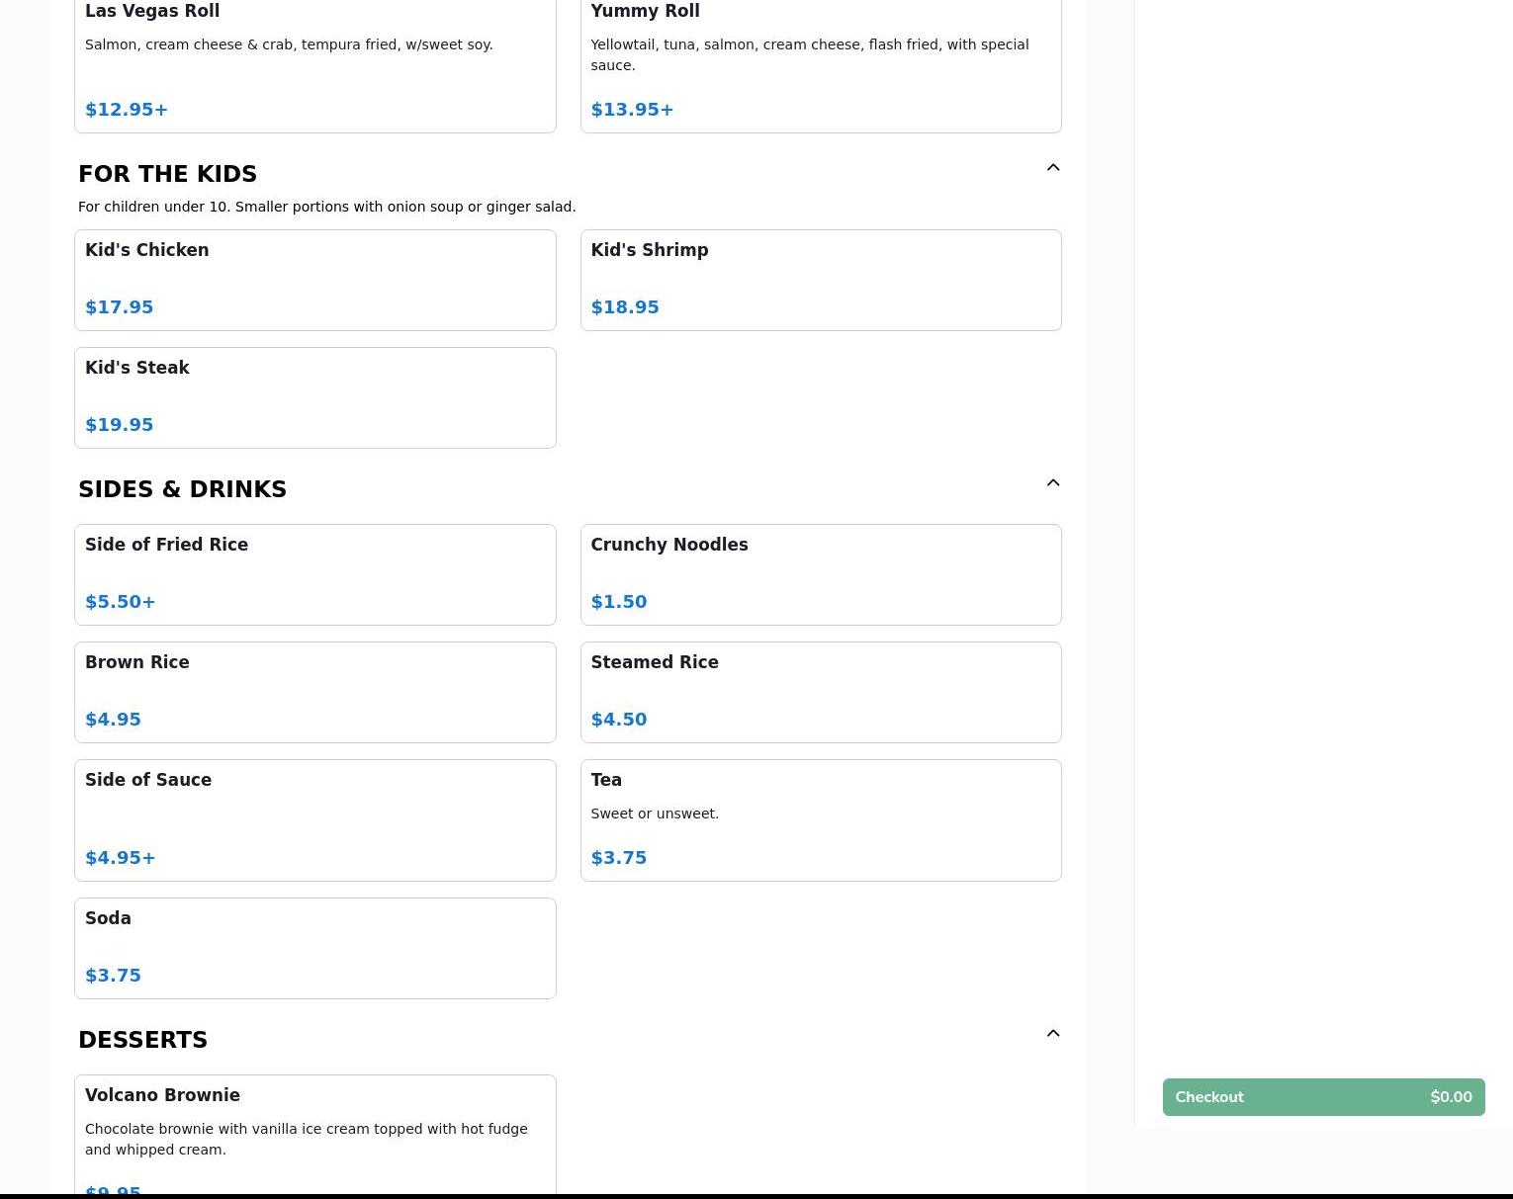The image size is (1513, 1199).
Task: Choose the Side of Fried Rice card
Action: click(315, 575)
